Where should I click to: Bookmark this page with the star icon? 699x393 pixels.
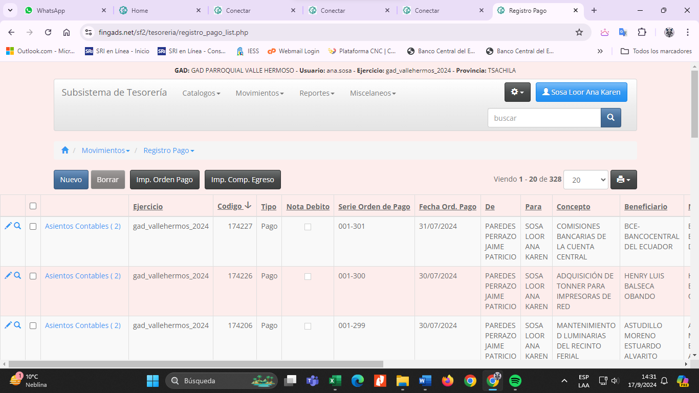579,32
